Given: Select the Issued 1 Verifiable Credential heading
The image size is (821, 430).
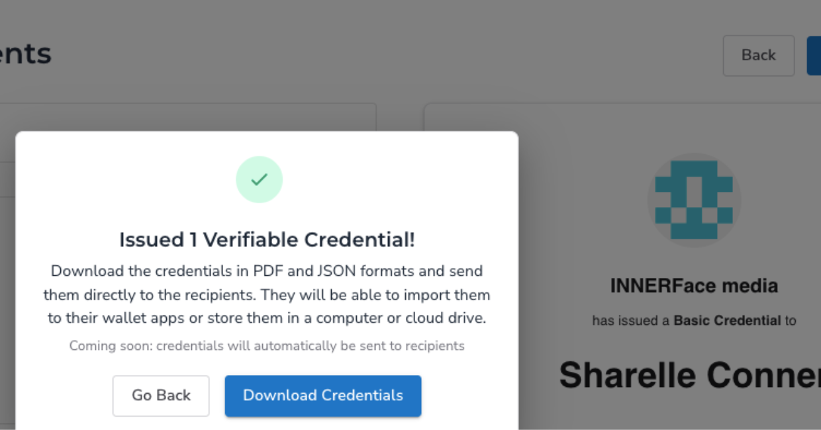Looking at the screenshot, I should [x=267, y=239].
